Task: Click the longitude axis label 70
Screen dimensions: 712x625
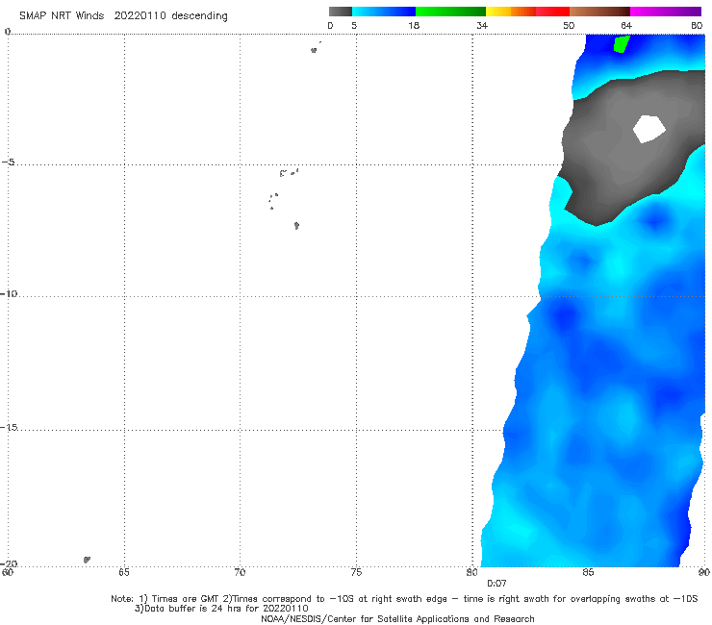Action: (240, 572)
